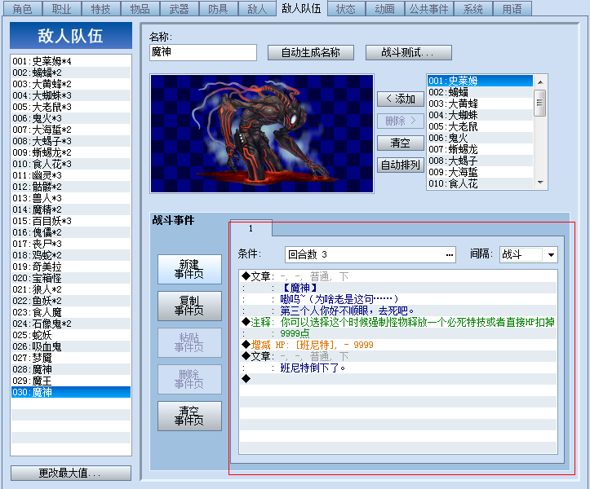
Task: Select enemy 007:蜥蜴龙 in the enemy list
Action: (x=480, y=149)
